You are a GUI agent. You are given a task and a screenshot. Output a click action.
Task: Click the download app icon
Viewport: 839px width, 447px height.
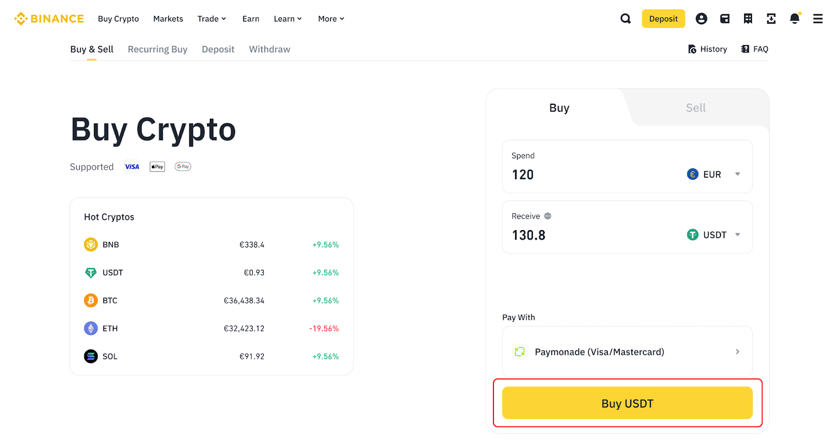pos(771,19)
